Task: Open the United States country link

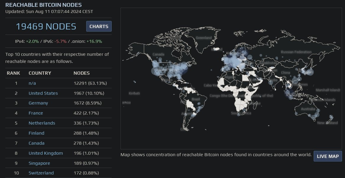Action: click(x=43, y=93)
